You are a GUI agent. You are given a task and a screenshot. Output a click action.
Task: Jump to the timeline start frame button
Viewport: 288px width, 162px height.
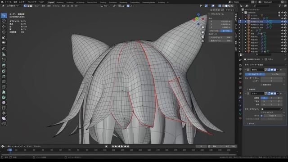113,146
